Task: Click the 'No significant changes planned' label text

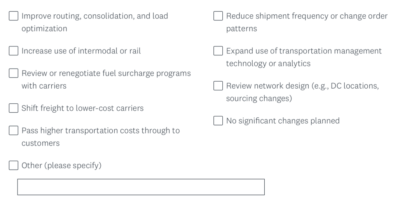Action: [x=283, y=120]
